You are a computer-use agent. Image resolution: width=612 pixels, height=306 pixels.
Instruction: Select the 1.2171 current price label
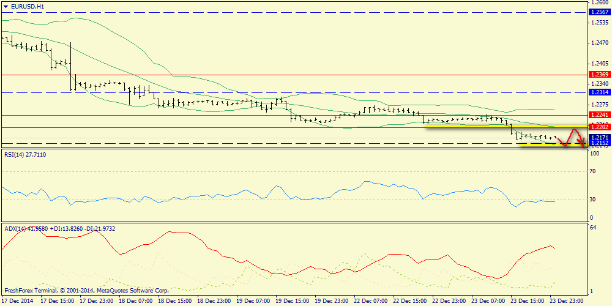[x=599, y=138]
